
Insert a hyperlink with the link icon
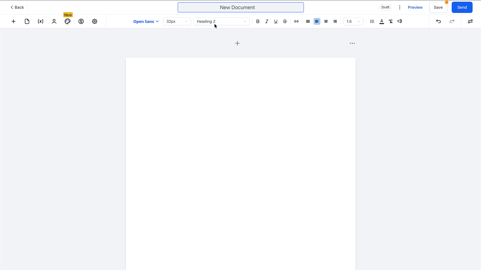pyautogui.click(x=296, y=21)
